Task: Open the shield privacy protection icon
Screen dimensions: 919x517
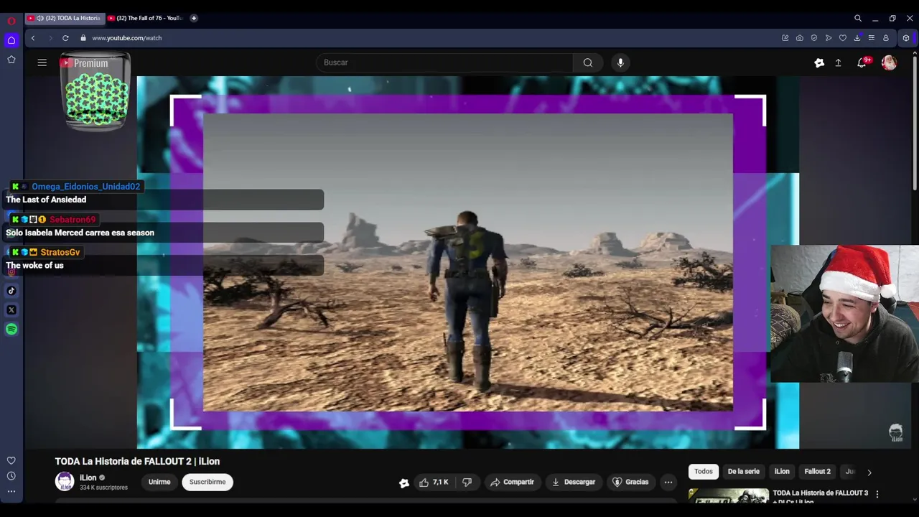Action: [813, 38]
